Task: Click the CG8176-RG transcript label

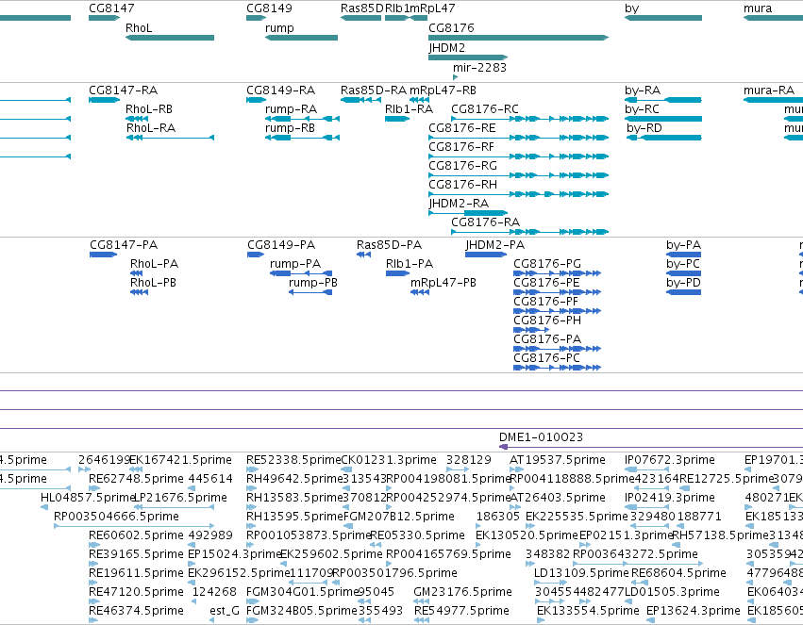Action: tap(463, 166)
